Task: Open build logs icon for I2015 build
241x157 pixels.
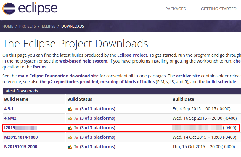Action: (x=70, y=128)
